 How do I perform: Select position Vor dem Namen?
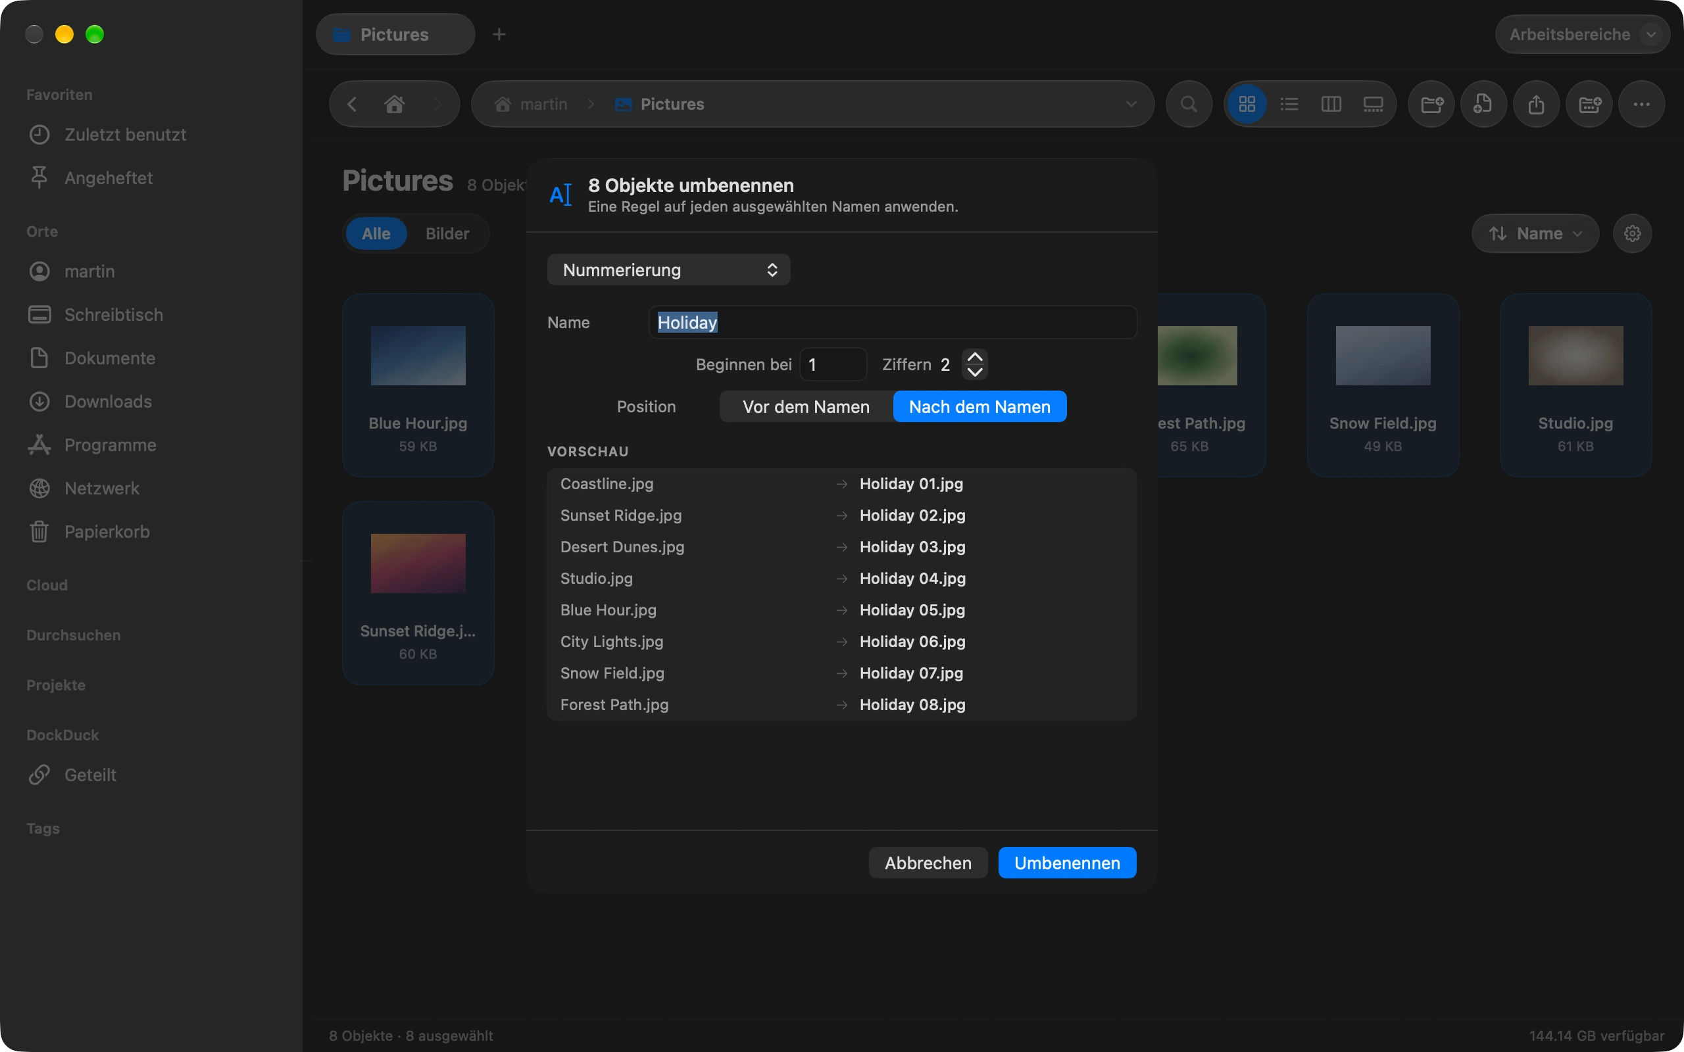[x=806, y=407]
